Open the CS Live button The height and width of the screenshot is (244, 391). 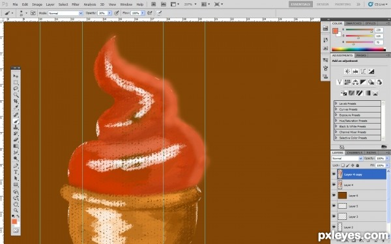click(377, 5)
